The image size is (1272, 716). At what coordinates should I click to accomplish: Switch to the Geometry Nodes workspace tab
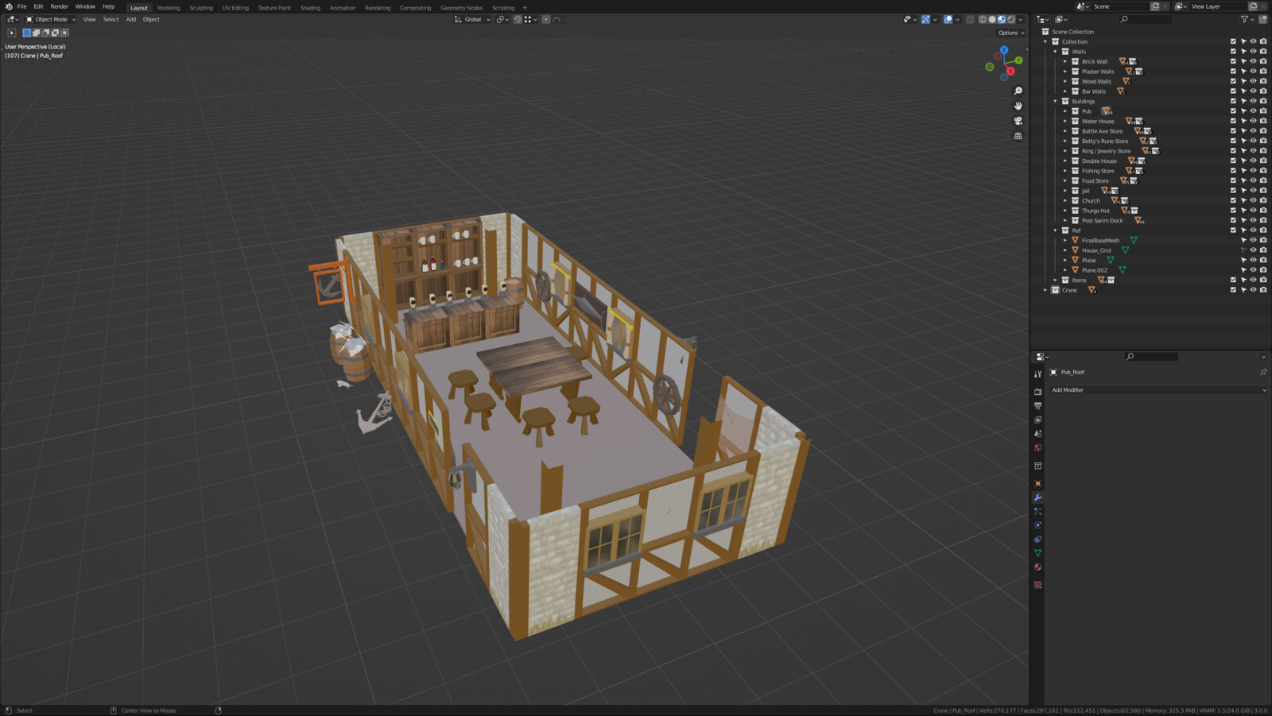click(461, 8)
